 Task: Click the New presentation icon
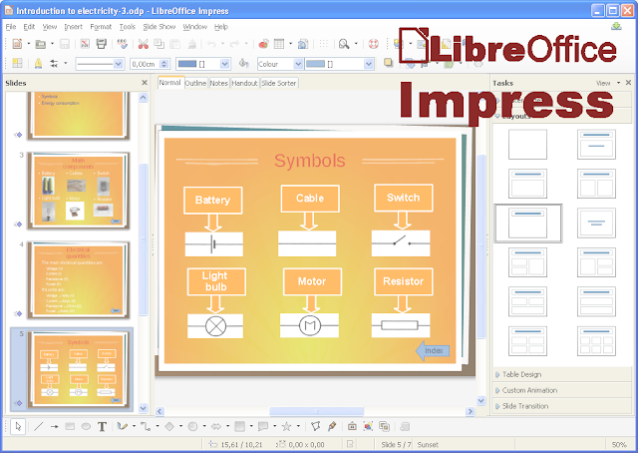[x=18, y=44]
